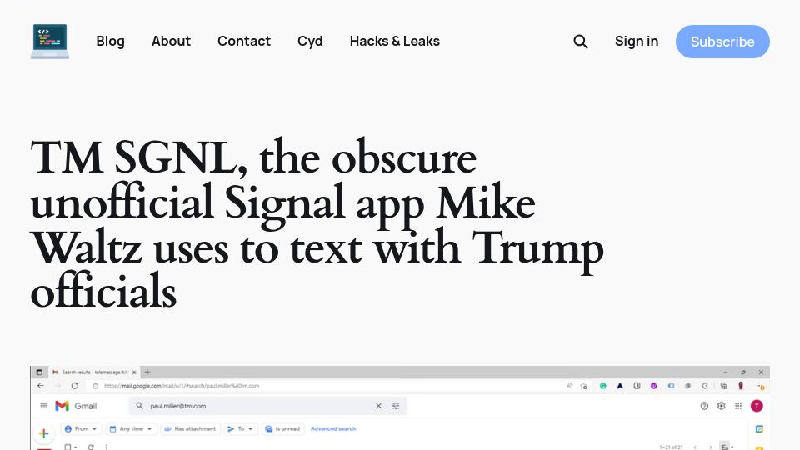Click the pink T account avatar
Screen dimensions: 800x450
pyautogui.click(x=757, y=406)
